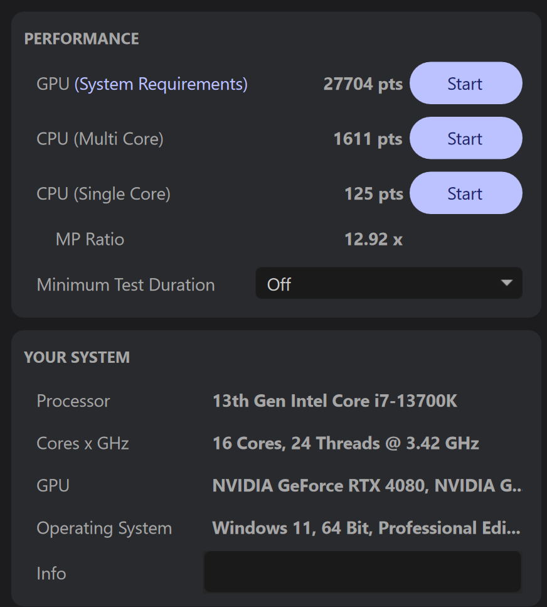Viewport: 547px width, 607px height.
Task: Run the CPU Single Core test
Action: pyautogui.click(x=465, y=193)
